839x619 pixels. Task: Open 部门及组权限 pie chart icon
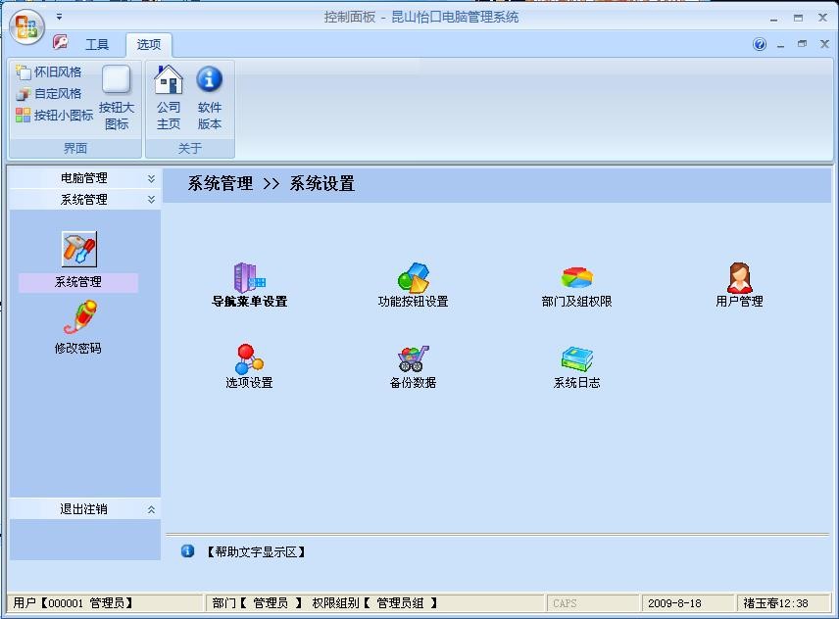pyautogui.click(x=576, y=285)
